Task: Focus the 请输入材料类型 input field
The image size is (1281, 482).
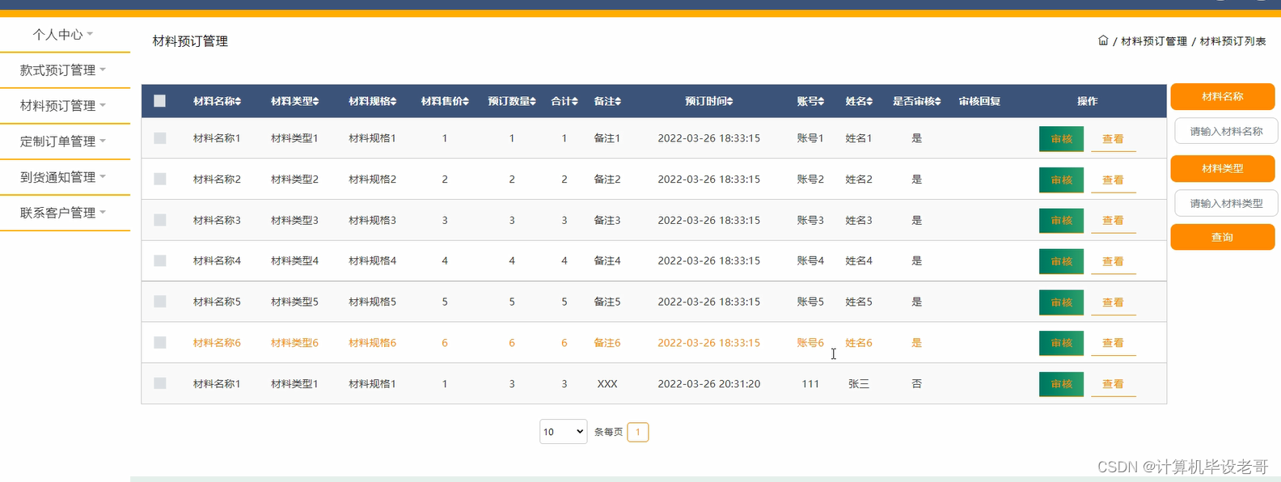Action: click(x=1226, y=203)
